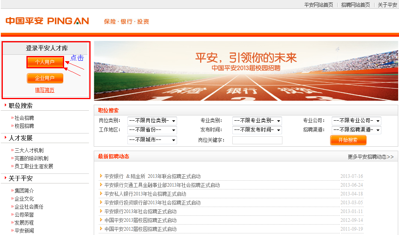
Task: Click the campus recruitment running track banner
Action: click(246, 71)
